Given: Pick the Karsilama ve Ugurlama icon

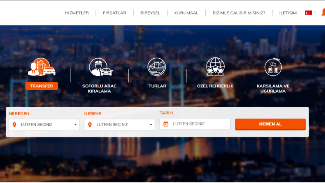Looking at the screenshot, I should point(273,67).
